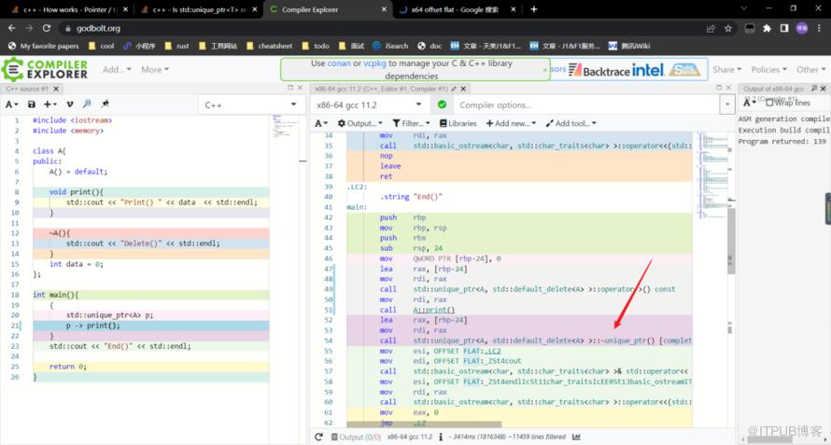Click the save icon in source editor toolbar

pyautogui.click(x=32, y=104)
